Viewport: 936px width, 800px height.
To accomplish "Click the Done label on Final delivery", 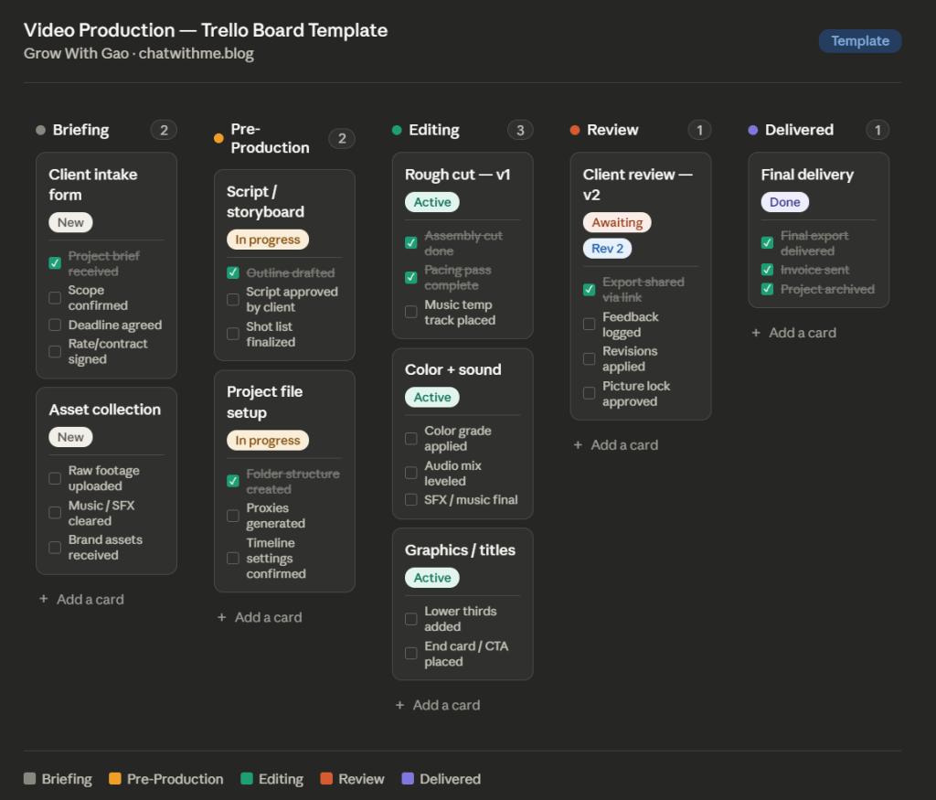I will 784,202.
